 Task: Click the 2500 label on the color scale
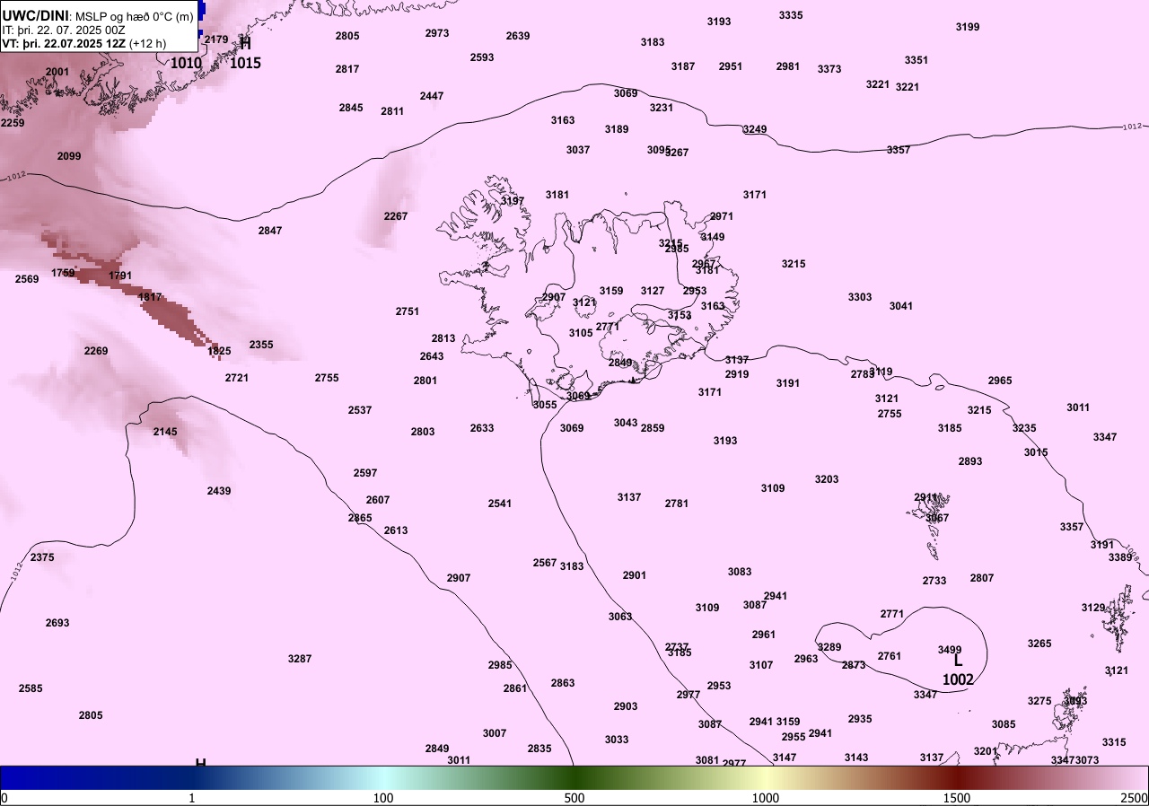click(x=1135, y=798)
